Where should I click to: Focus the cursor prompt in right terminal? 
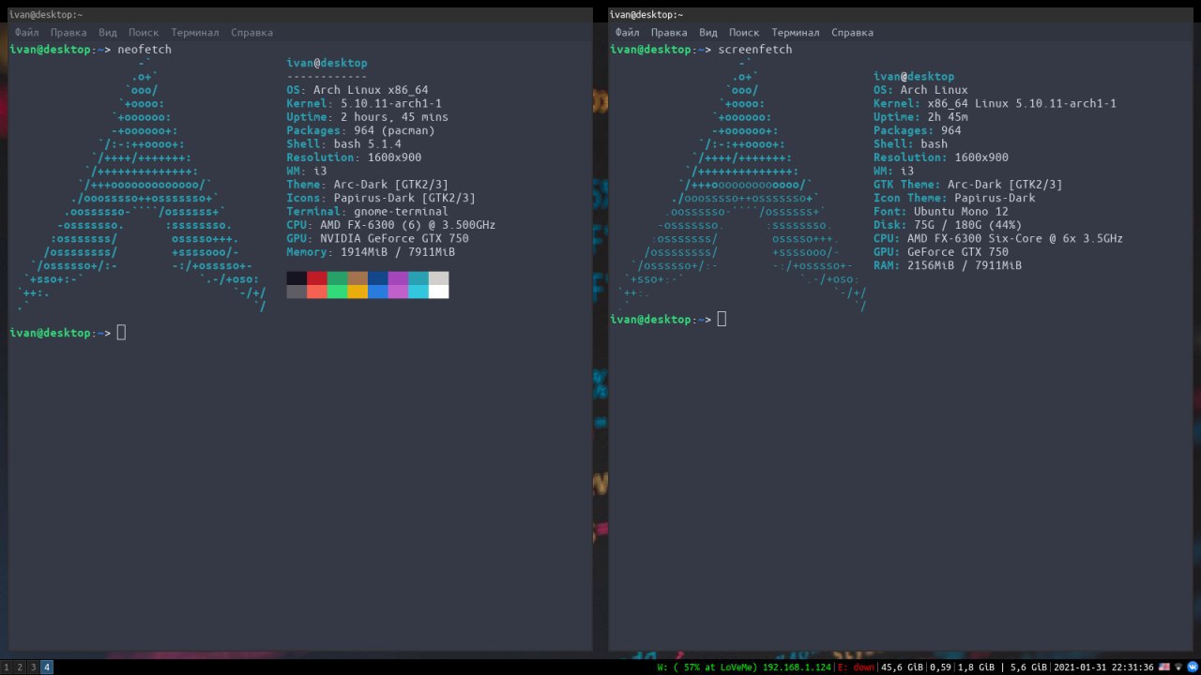pos(722,319)
